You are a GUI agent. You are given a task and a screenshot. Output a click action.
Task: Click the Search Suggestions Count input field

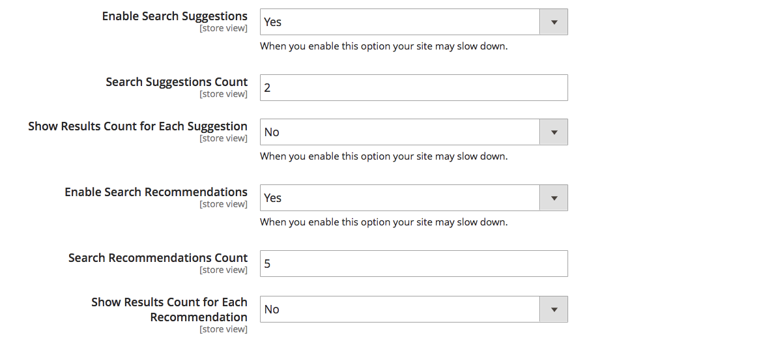pyautogui.click(x=414, y=87)
